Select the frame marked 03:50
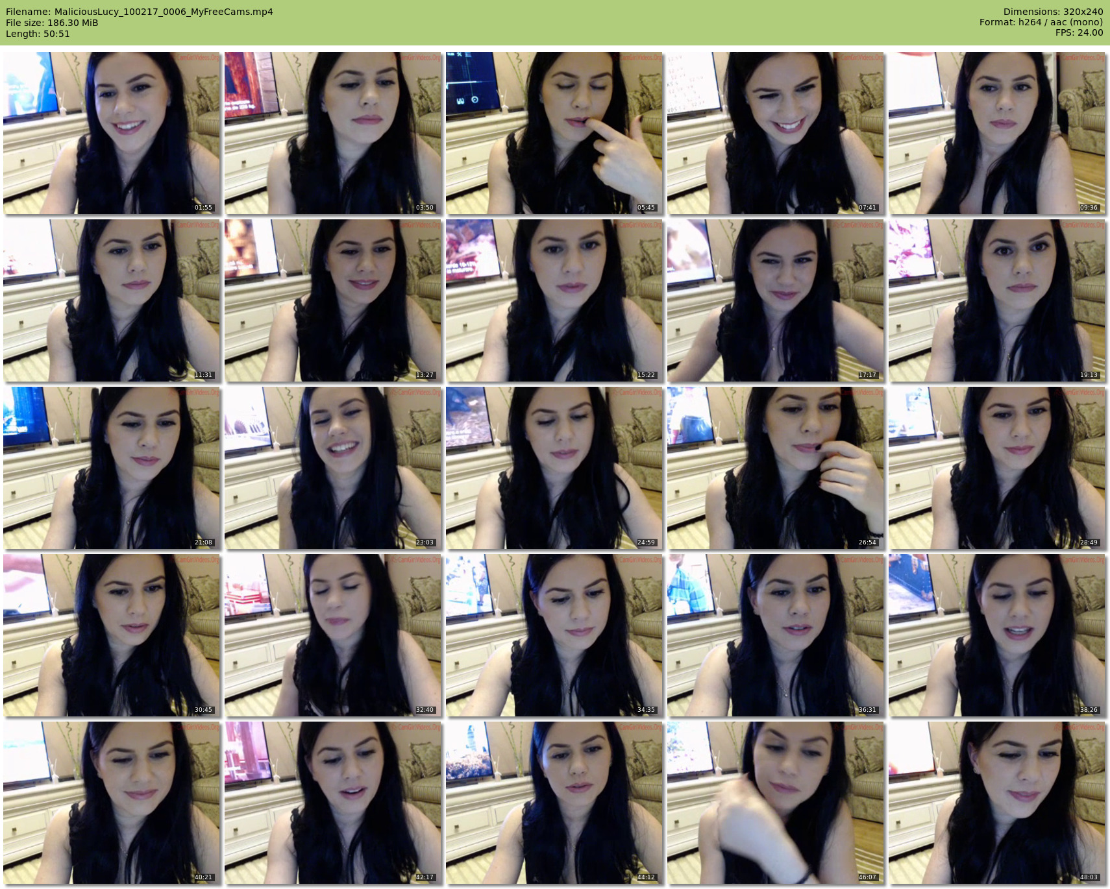Image resolution: width=1110 pixels, height=889 pixels. (333, 133)
